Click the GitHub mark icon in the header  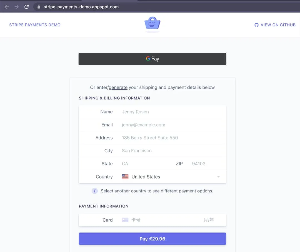coord(256,25)
